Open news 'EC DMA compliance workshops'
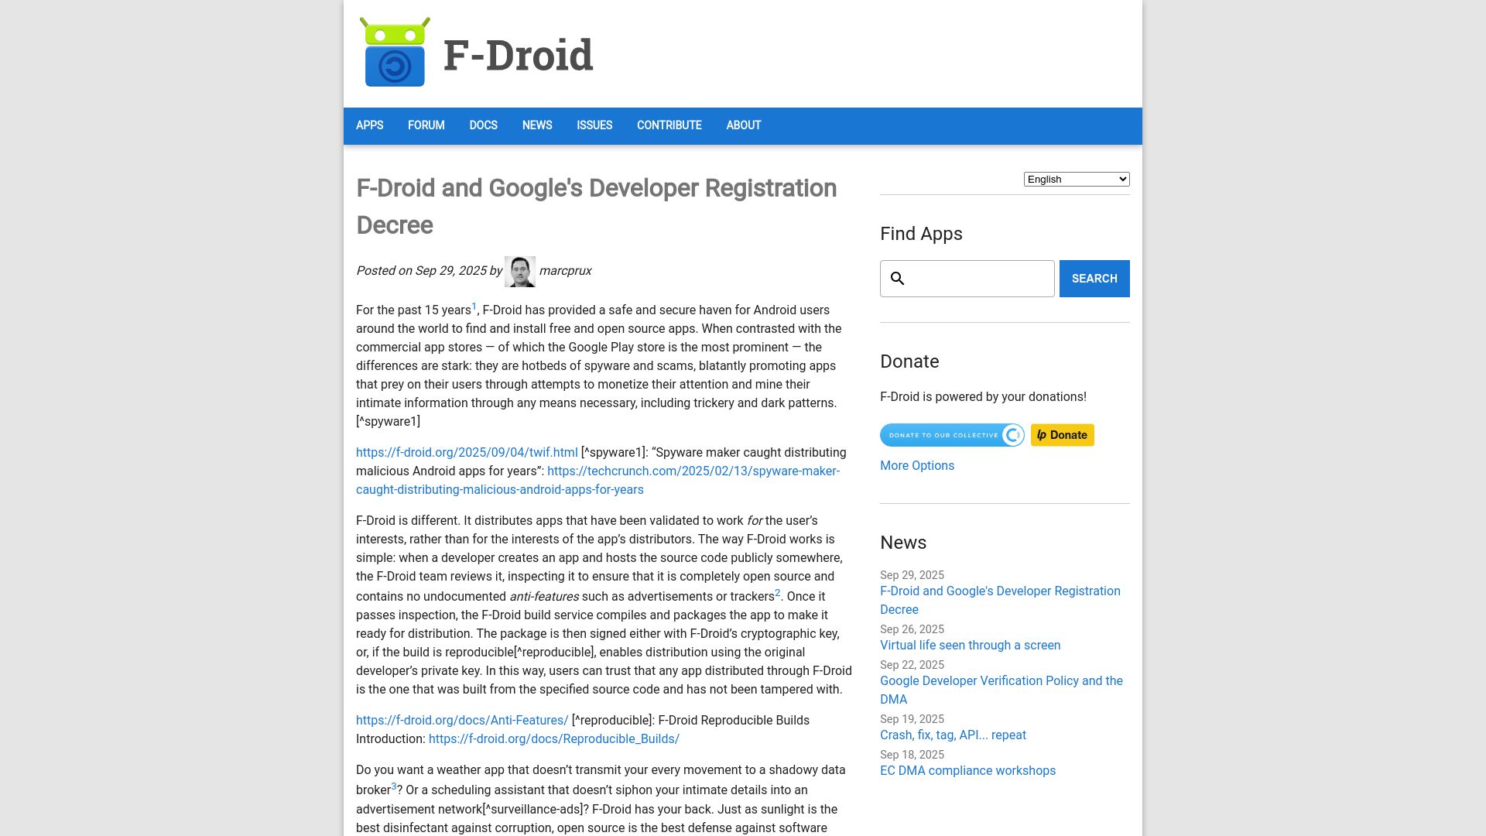 (967, 771)
